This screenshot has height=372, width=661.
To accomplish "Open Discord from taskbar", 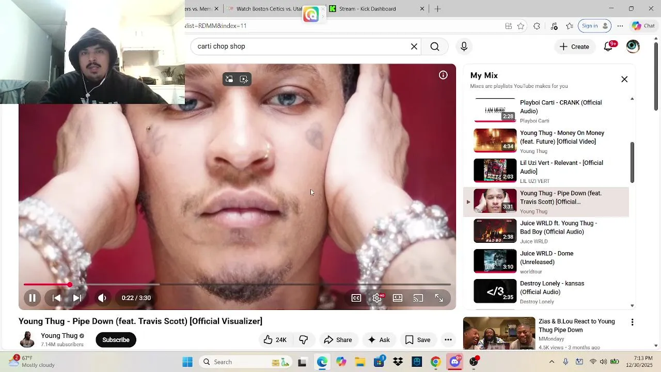I will point(455,362).
